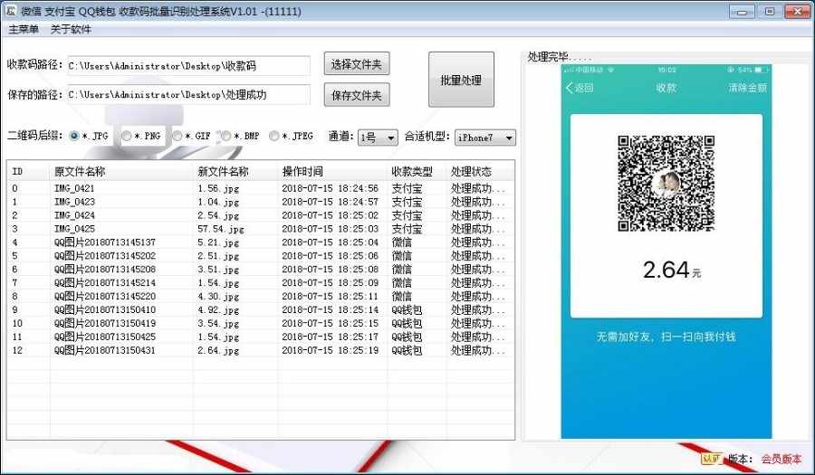815x475 pixels.
Task: Select row IMG_0424
Action: (261, 215)
